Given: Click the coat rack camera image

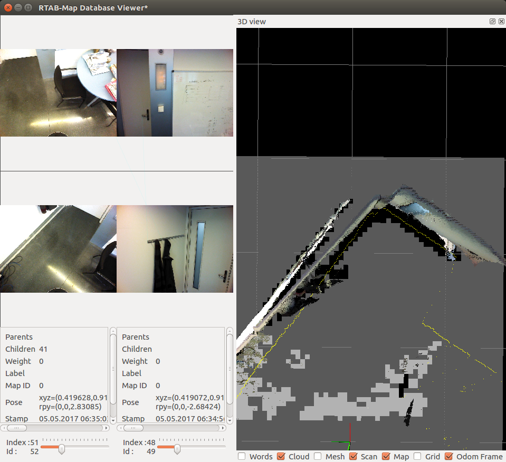Looking at the screenshot, I should [x=175, y=249].
